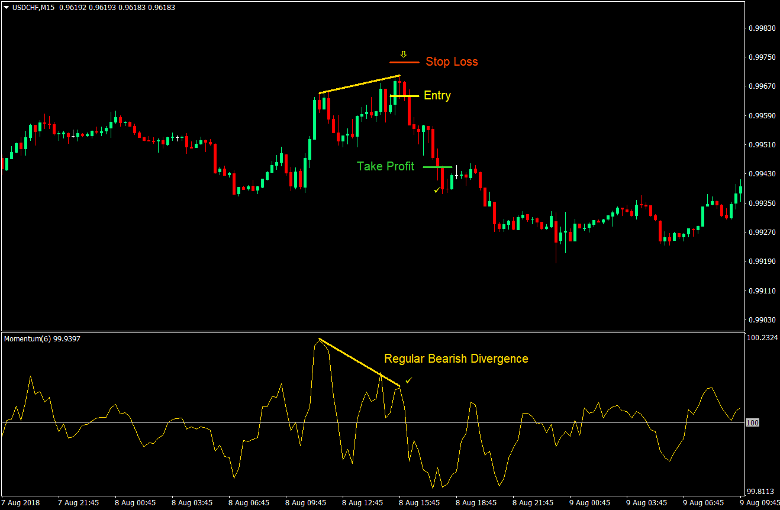This screenshot has height=510, width=780.
Task: Click 0.99830 on the price axis
Action: [x=761, y=28]
